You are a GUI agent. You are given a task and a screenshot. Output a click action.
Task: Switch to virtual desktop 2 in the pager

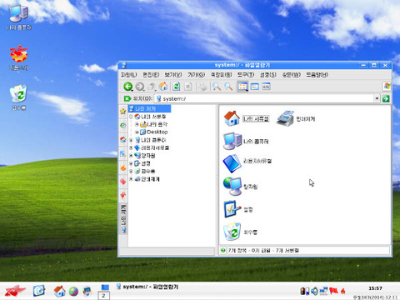[x=103, y=296]
